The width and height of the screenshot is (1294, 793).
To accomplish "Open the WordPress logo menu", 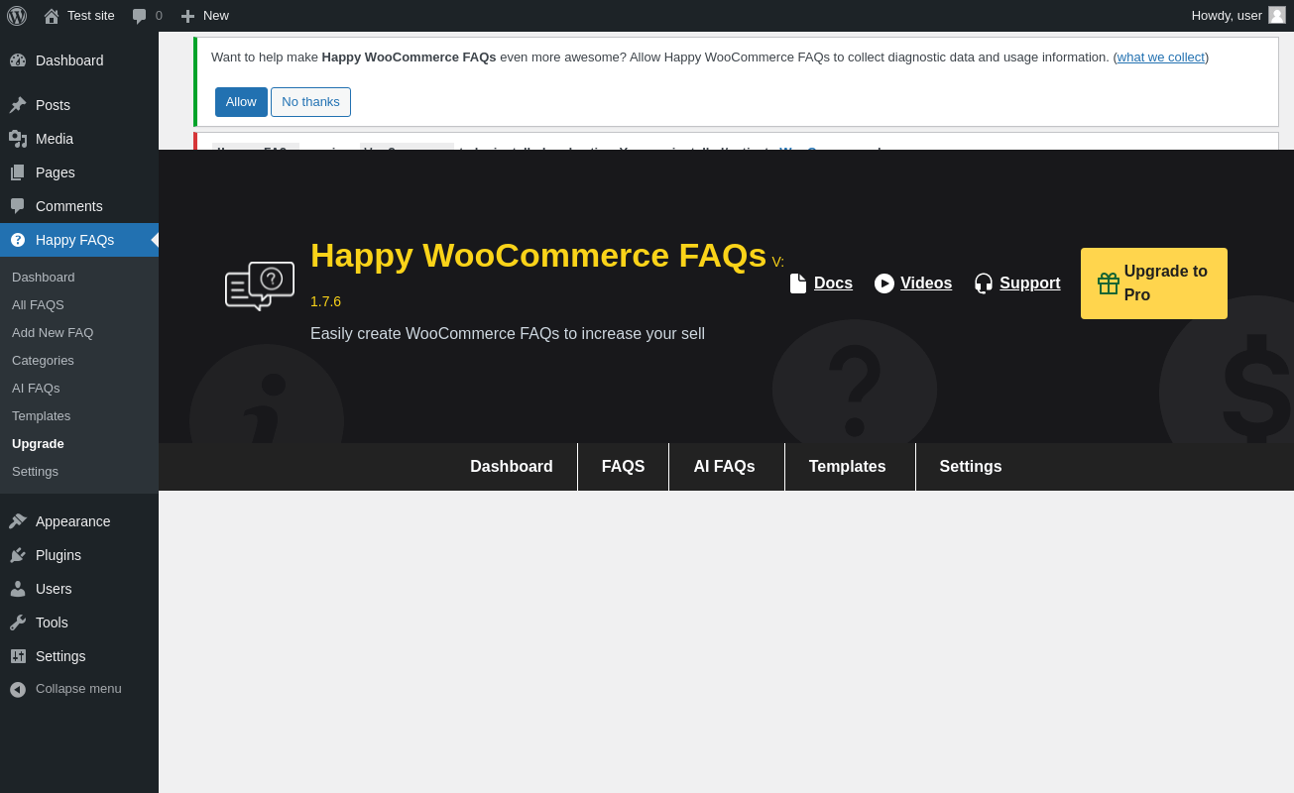I will [x=17, y=16].
